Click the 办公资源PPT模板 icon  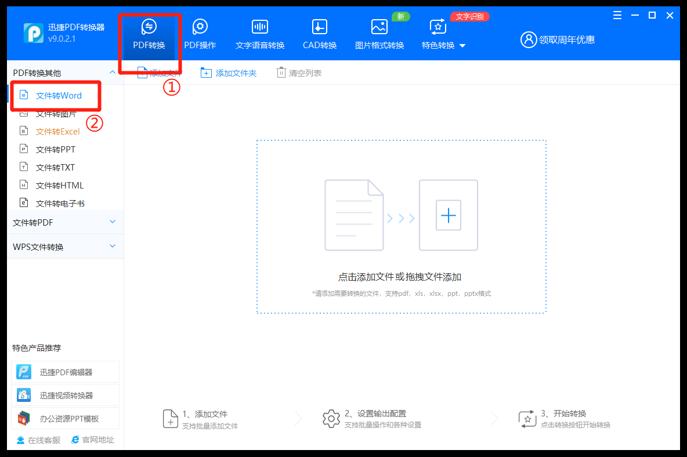(x=24, y=419)
